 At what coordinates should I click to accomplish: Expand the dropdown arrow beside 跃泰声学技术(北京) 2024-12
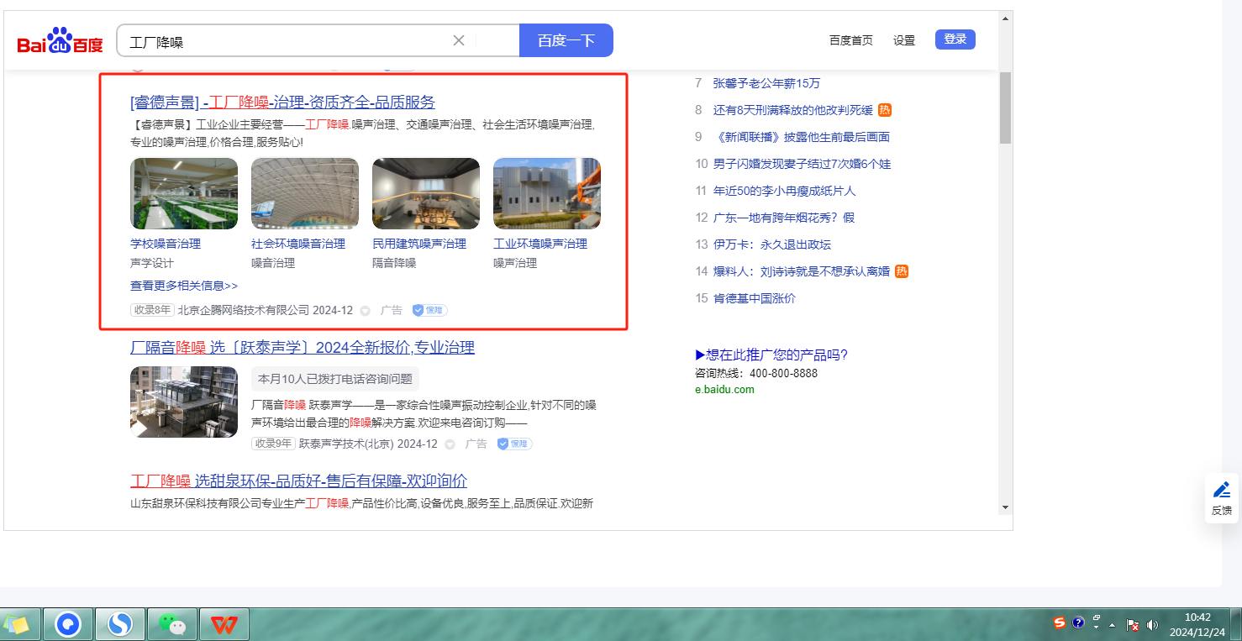[450, 444]
